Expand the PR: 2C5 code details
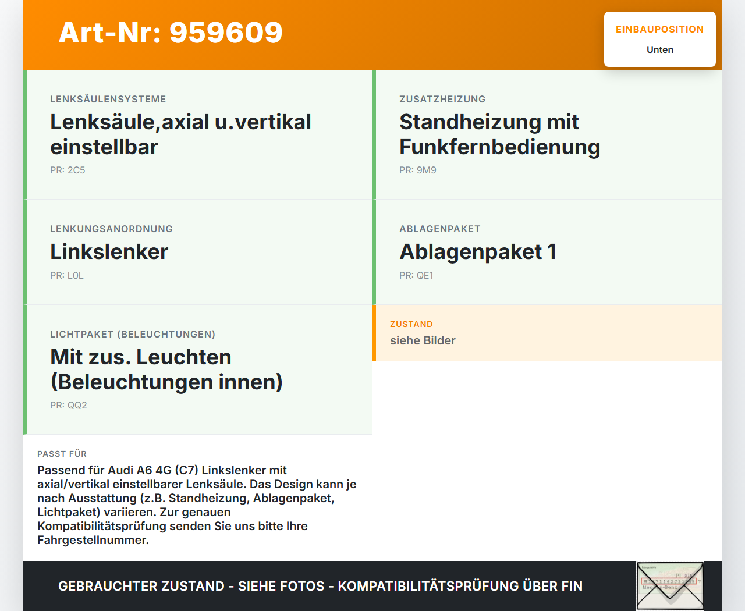 68,170
